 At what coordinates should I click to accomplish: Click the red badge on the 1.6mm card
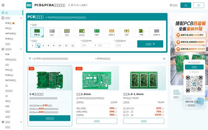pyautogui.click(x=79, y=68)
